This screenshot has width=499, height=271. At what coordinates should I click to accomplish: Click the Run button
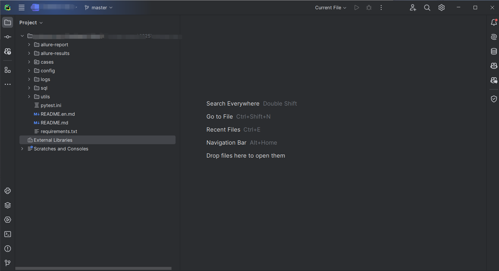(x=356, y=8)
